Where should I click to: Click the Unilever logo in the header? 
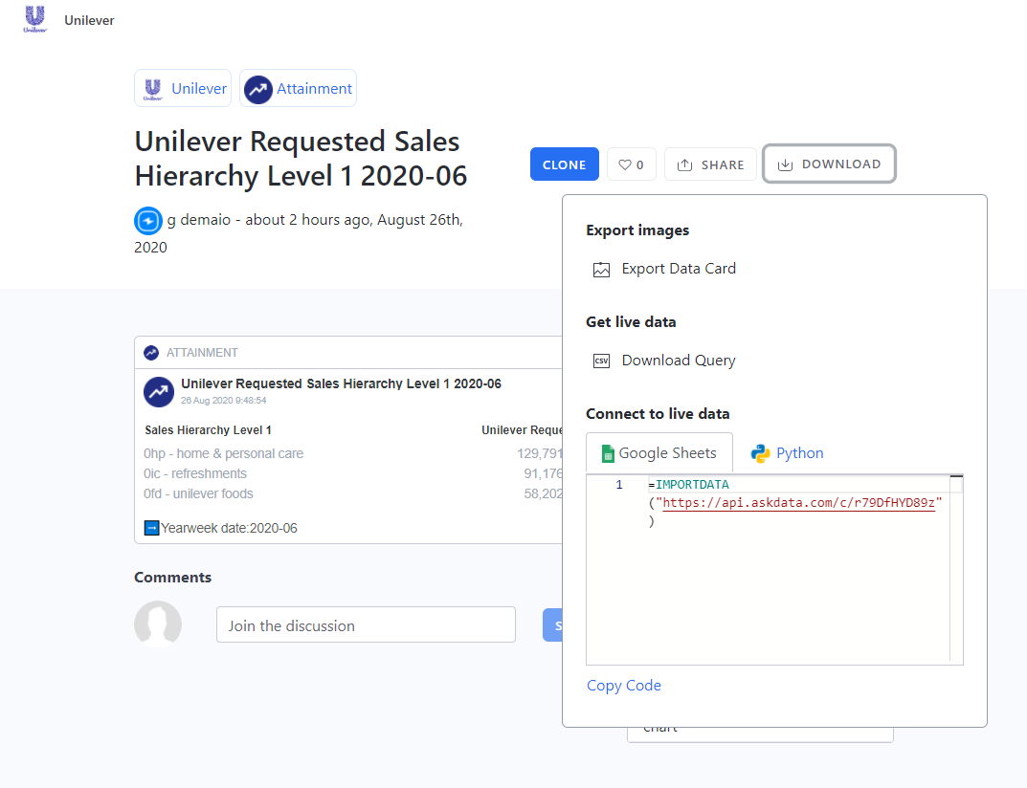pos(34,19)
